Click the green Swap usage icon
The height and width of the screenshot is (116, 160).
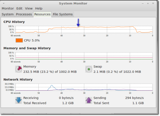[x=89, y=69]
